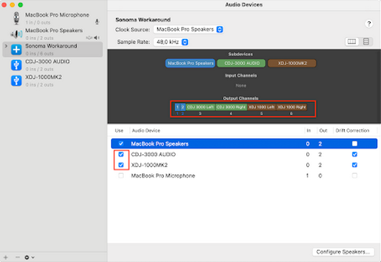Uncheck Use for CDJ-3000 AUDIO
Image resolution: width=381 pixels, height=262 pixels.
[x=121, y=154]
